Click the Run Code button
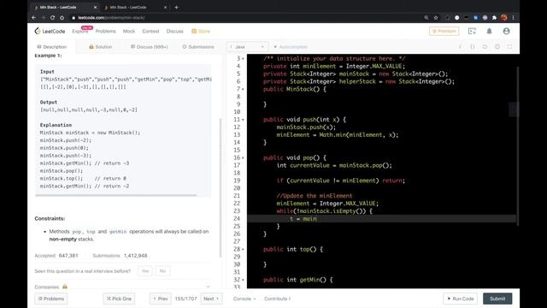Screen dimensions: 547x308 coord(461,299)
